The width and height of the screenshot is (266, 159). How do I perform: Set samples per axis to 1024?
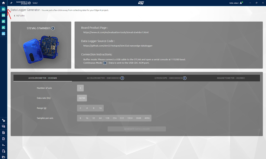(130, 118)
